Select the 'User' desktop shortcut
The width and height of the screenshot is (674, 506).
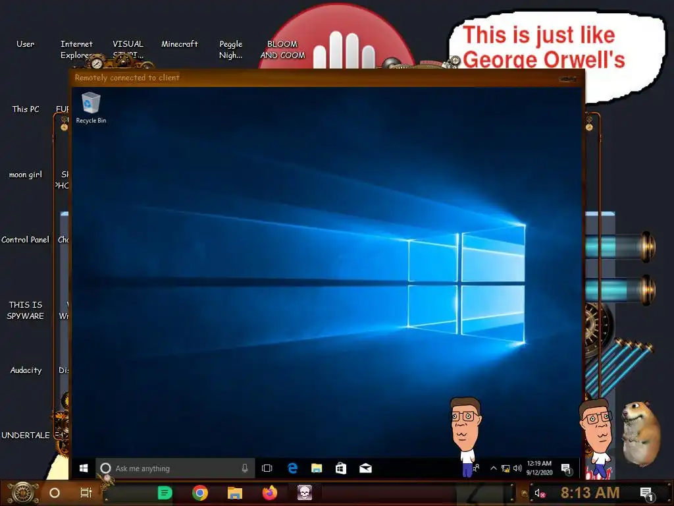[x=26, y=44]
